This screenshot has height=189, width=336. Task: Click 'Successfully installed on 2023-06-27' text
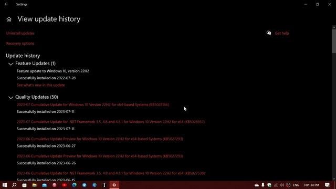pos(46,146)
